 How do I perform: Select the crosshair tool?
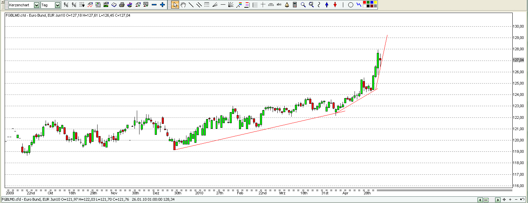pyautogui.click(x=263, y=5)
